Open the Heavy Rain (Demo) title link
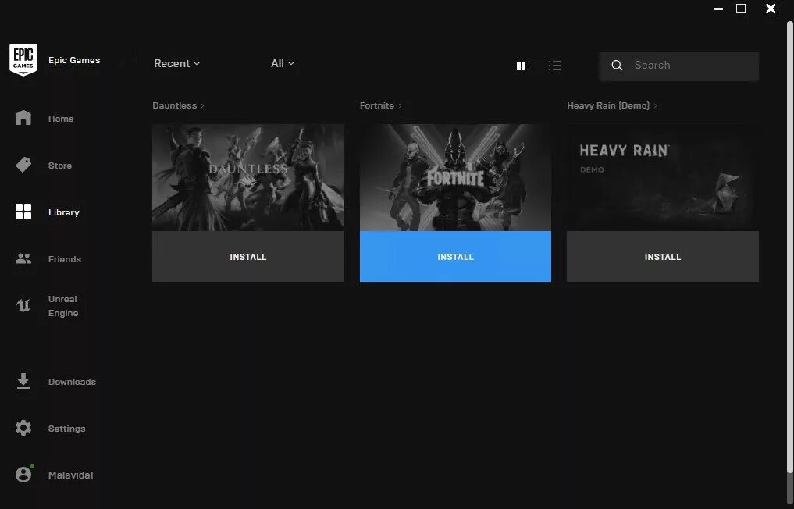 click(608, 105)
